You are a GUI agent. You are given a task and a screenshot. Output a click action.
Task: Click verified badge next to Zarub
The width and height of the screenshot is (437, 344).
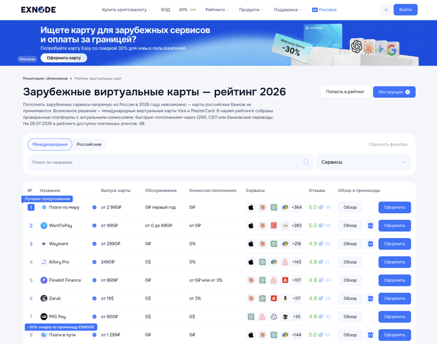pyautogui.click(x=94, y=299)
